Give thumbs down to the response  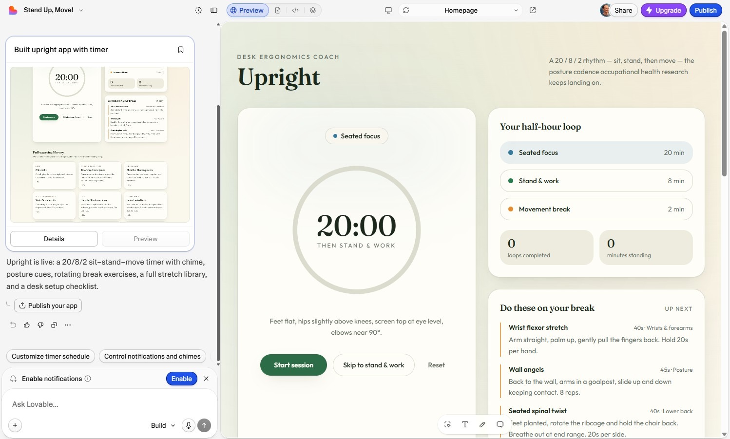pos(40,325)
